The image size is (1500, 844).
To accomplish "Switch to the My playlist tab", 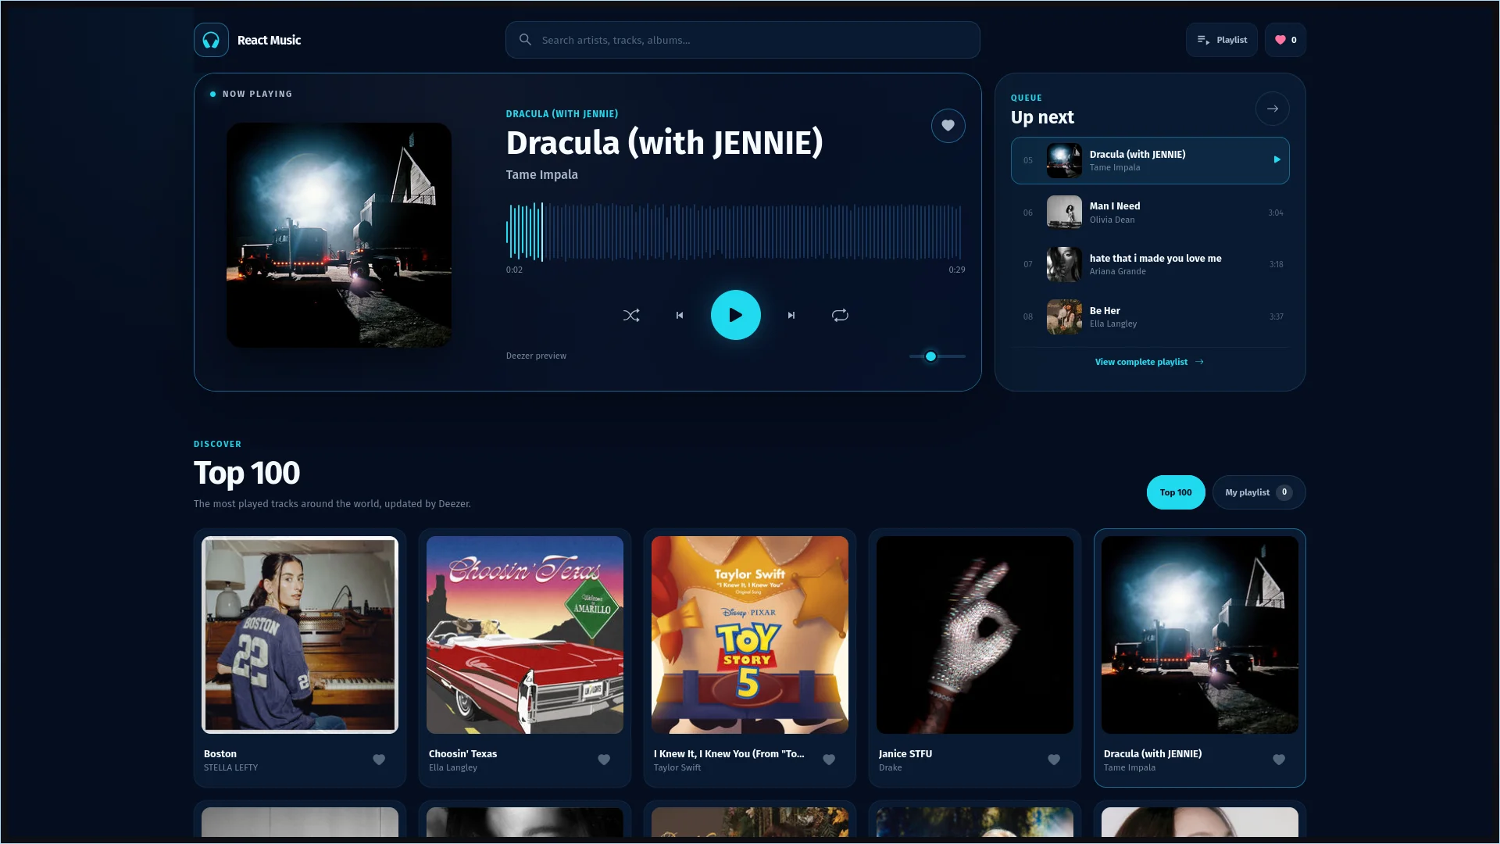I will pyautogui.click(x=1258, y=492).
